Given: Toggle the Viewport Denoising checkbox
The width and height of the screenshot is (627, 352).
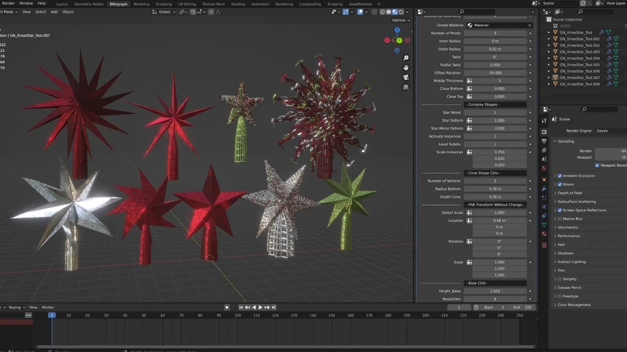Looking at the screenshot, I should (x=598, y=165).
